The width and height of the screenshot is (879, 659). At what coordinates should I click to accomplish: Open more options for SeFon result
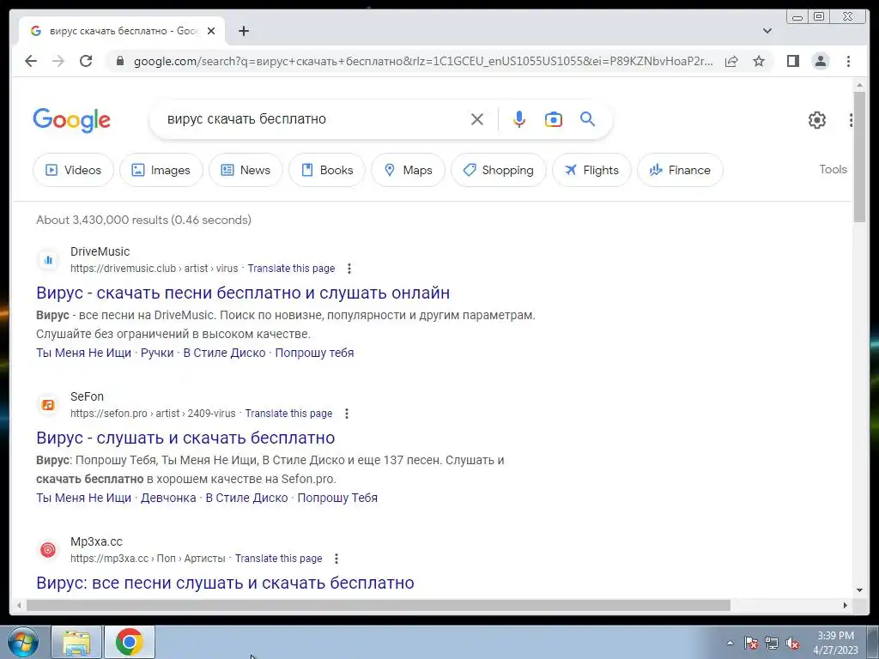[347, 414]
